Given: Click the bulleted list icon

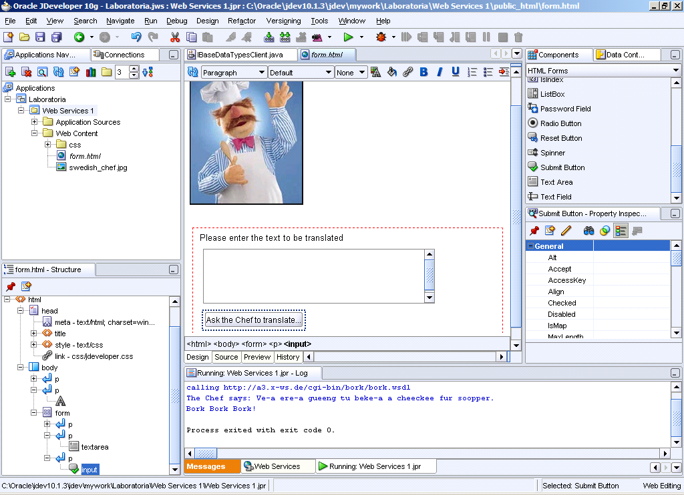Looking at the screenshot, I should point(488,72).
